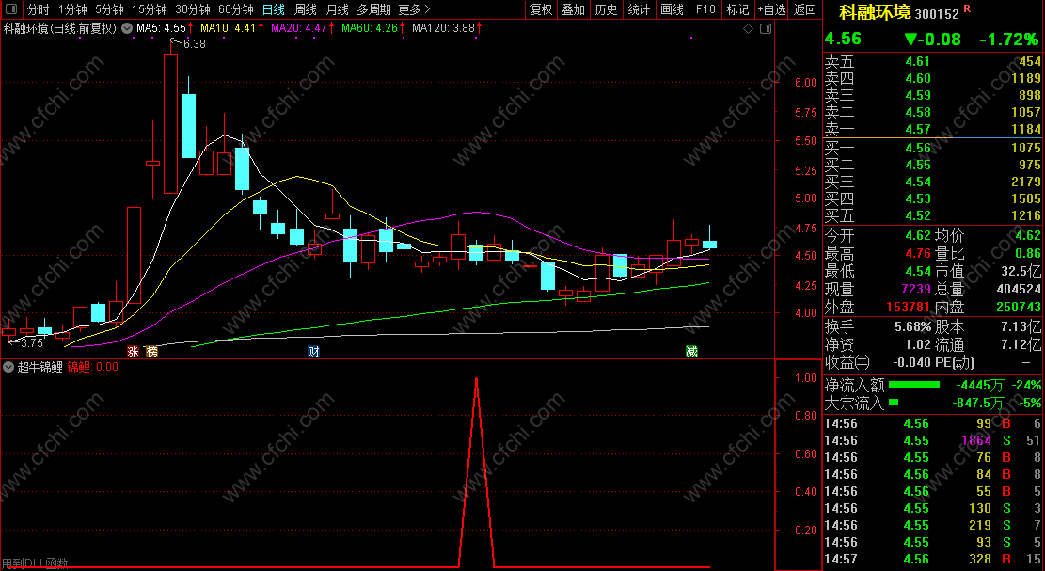Screen dimensions: 1045x571
Task: Select the 60分钟 period
Action: point(236,9)
